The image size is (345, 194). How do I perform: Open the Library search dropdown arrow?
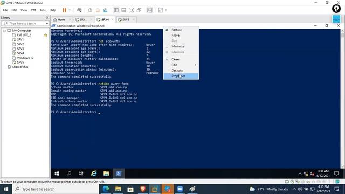click(x=47, y=23)
